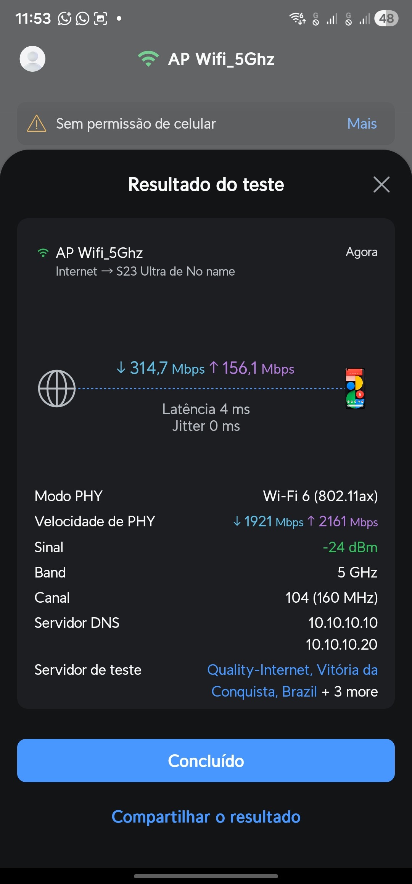
Task: Tap the WhatsApp notification icon in the status bar
Action: click(82, 18)
